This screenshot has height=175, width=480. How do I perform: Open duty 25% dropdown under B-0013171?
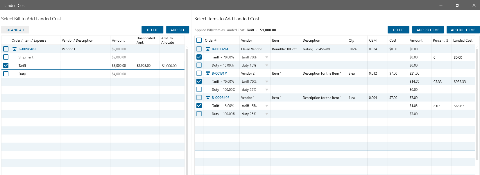(x=266, y=90)
